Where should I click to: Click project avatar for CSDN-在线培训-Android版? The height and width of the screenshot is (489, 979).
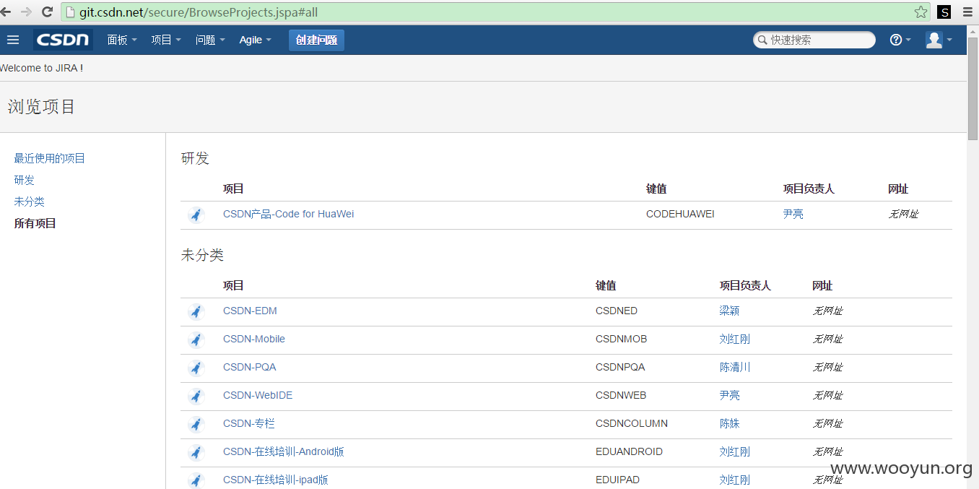196,452
